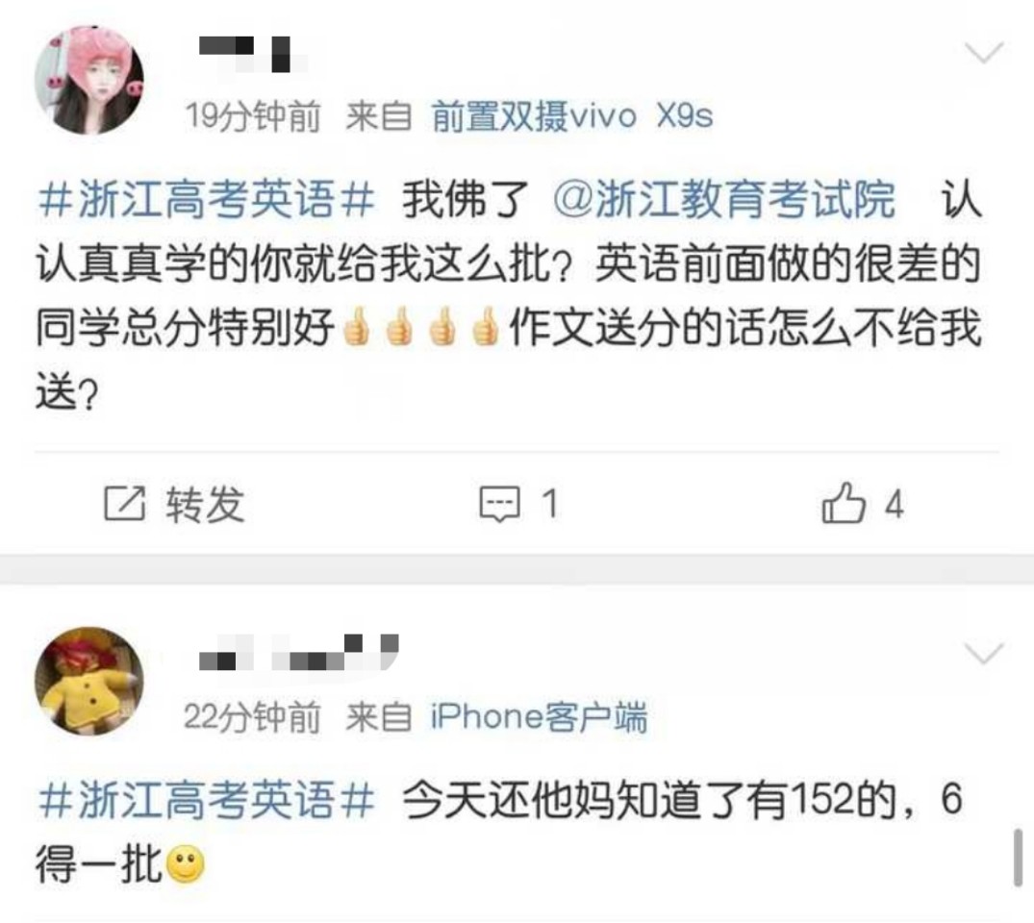This screenshot has width=1034, height=923.
Task: Expand first post's chevron options menu
Action: point(984,53)
